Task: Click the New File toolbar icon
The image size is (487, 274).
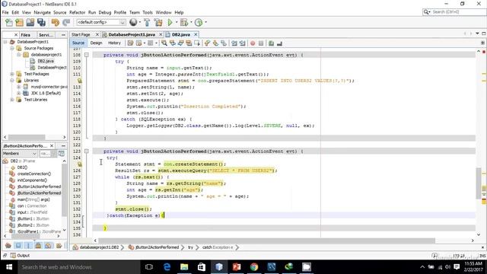Action: click(9, 22)
